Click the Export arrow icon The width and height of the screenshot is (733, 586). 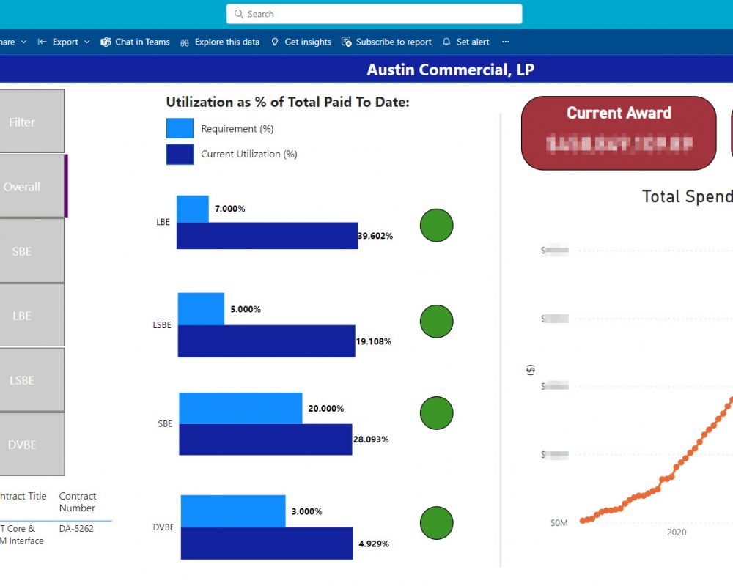(x=42, y=42)
